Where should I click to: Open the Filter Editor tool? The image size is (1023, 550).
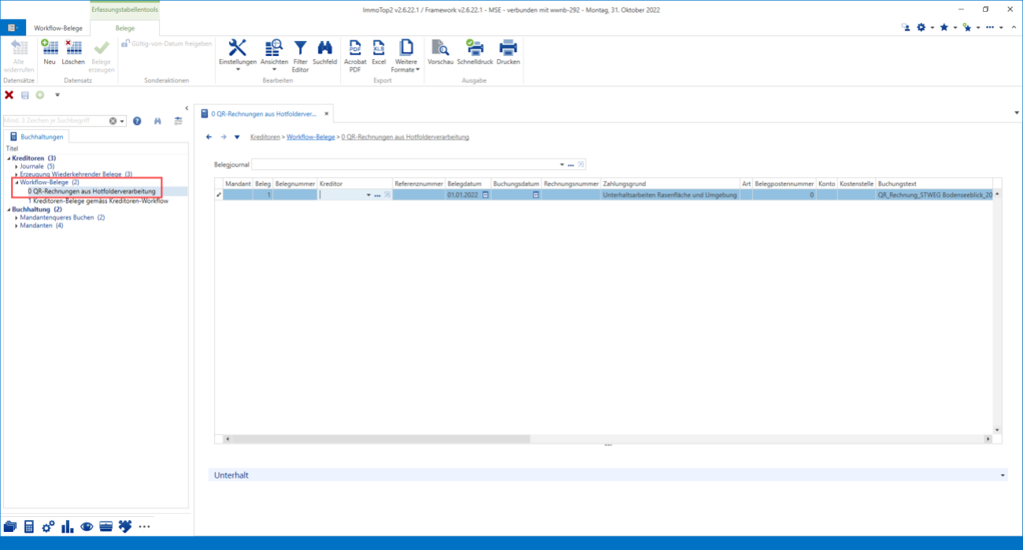[300, 56]
